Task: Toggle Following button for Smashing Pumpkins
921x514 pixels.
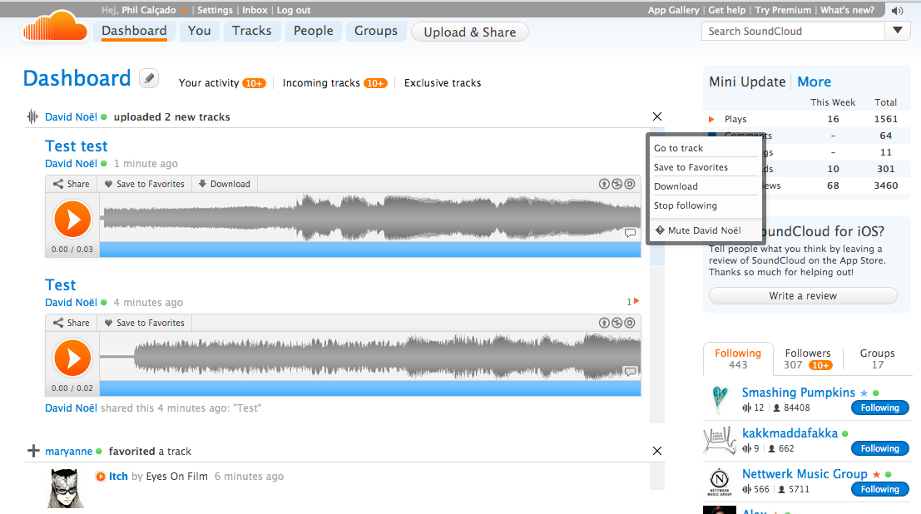Action: 880,408
